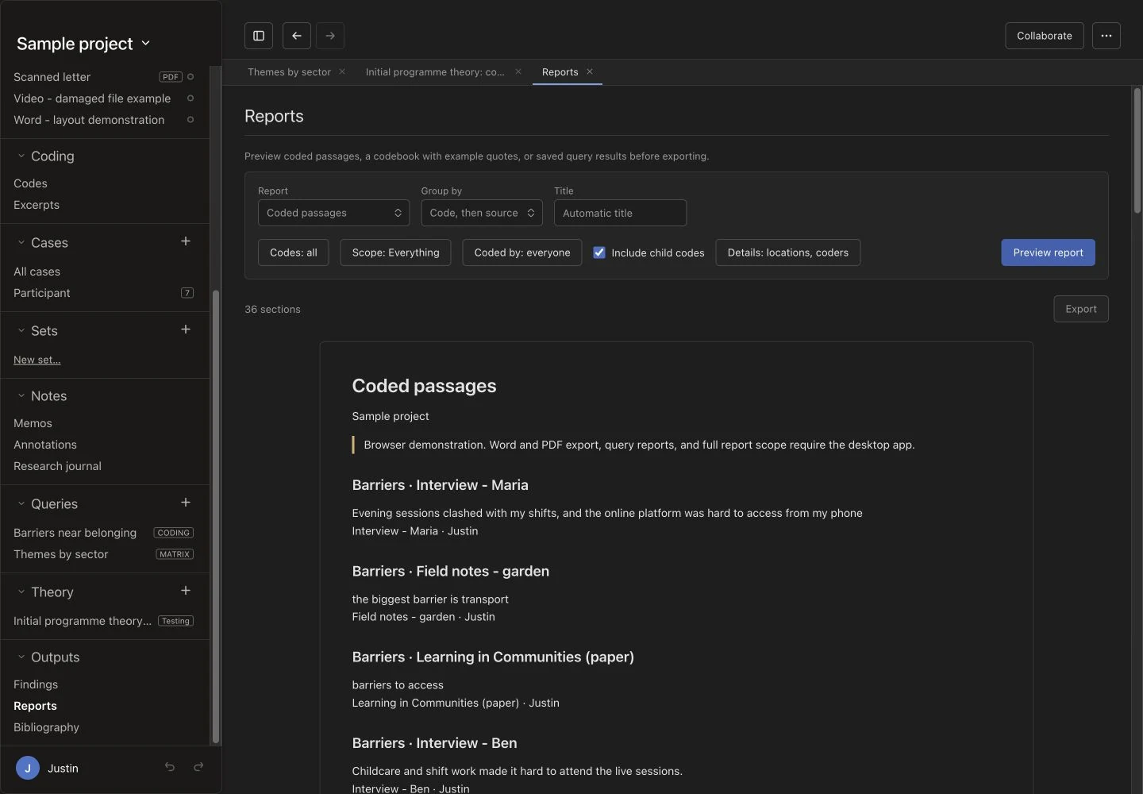Toggle the sidebar panel icon
This screenshot has width=1143, height=794.
[x=259, y=36]
